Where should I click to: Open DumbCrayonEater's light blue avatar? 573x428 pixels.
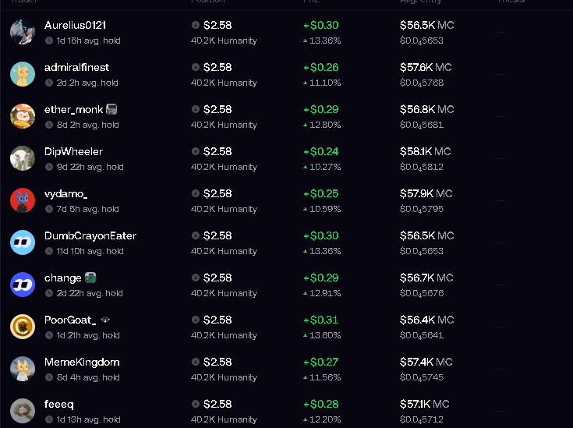pos(23,242)
